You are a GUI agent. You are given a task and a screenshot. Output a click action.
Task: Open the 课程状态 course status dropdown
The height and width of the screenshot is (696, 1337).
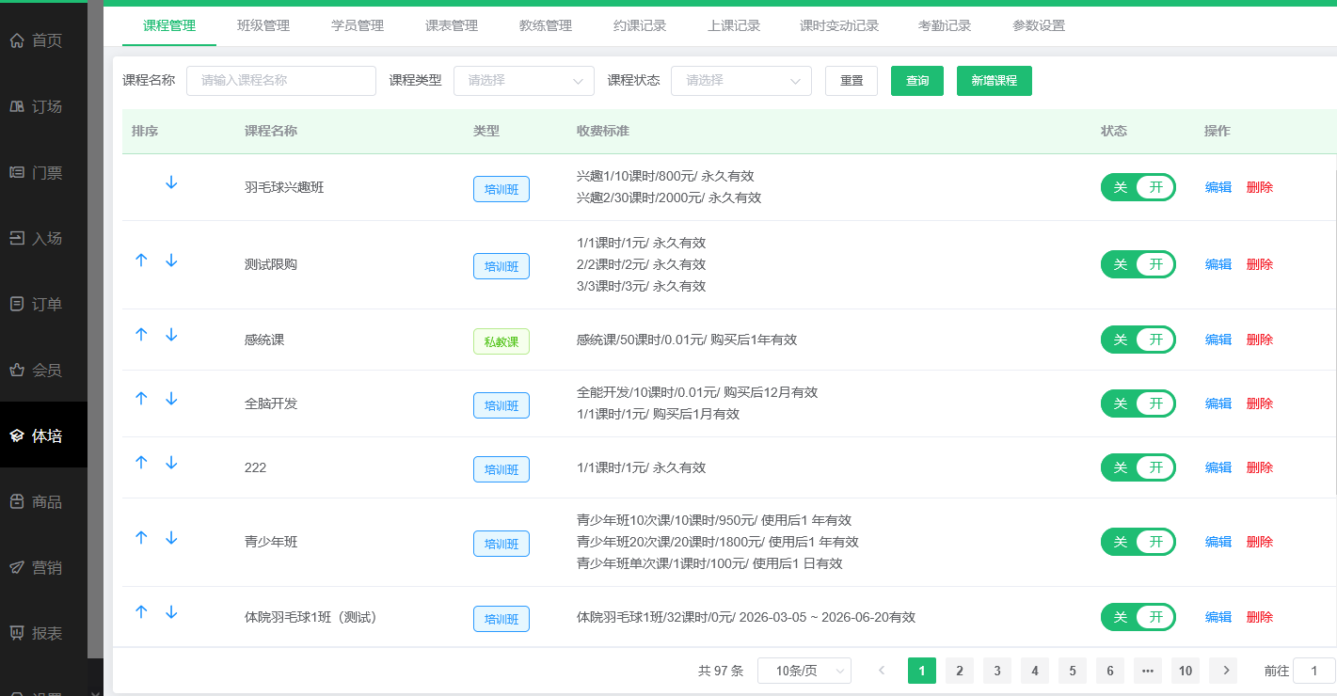(740, 81)
